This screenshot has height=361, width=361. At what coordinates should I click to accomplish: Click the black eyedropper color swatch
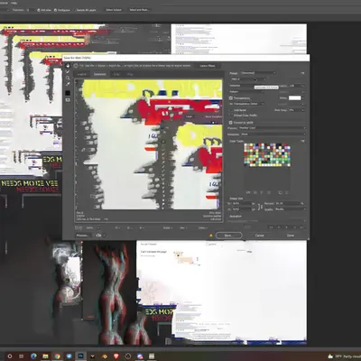click(x=68, y=93)
